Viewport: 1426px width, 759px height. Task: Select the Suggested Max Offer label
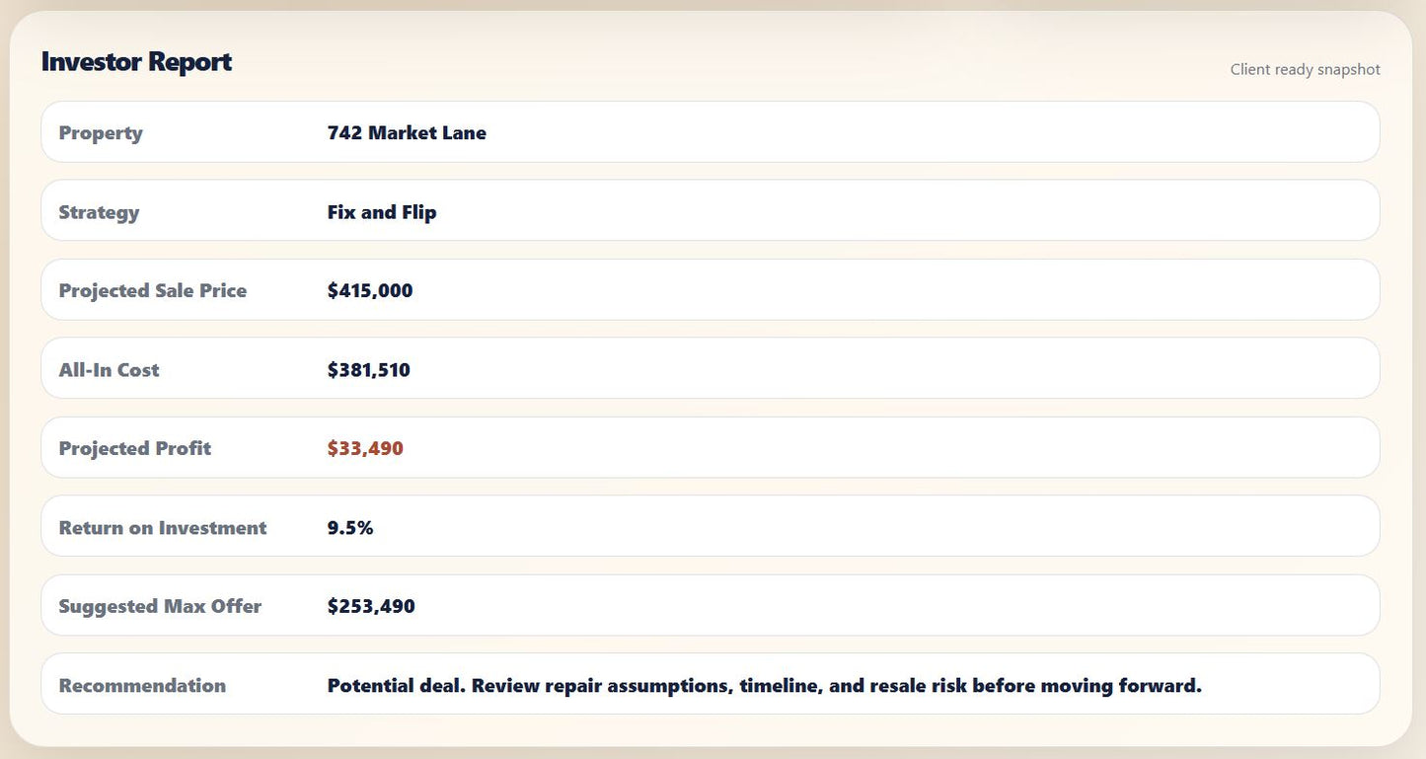pos(160,606)
